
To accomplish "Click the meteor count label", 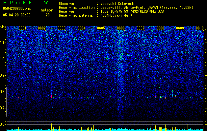I will (47, 10).
